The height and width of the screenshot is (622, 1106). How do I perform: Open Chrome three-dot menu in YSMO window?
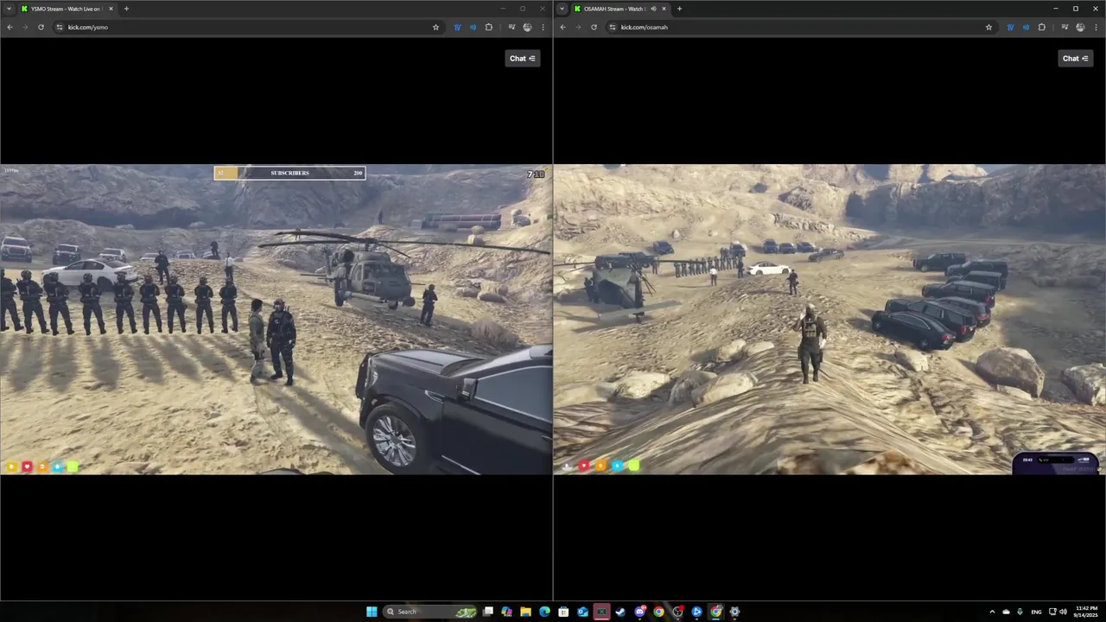543,27
